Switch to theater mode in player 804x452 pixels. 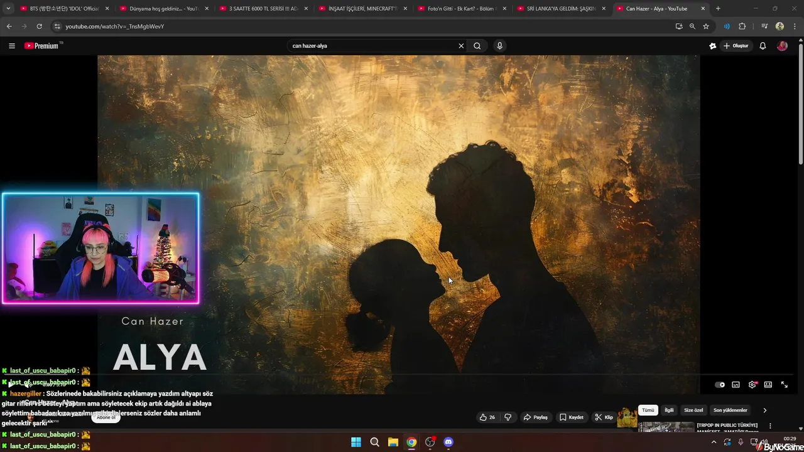pos(768,385)
